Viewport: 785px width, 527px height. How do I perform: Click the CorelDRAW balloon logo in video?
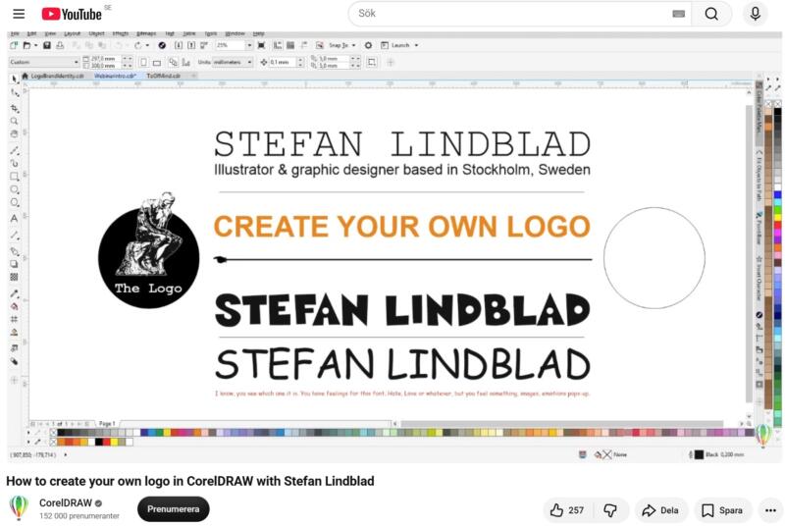pos(763,435)
